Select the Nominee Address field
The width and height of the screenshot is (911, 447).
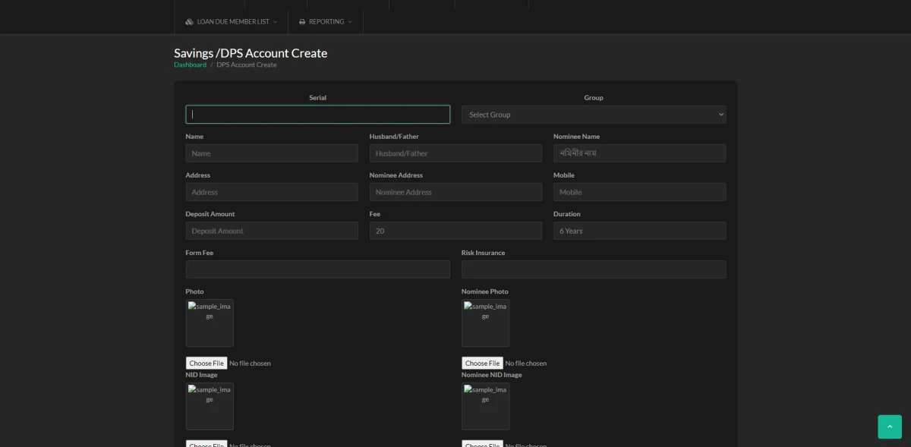point(455,192)
